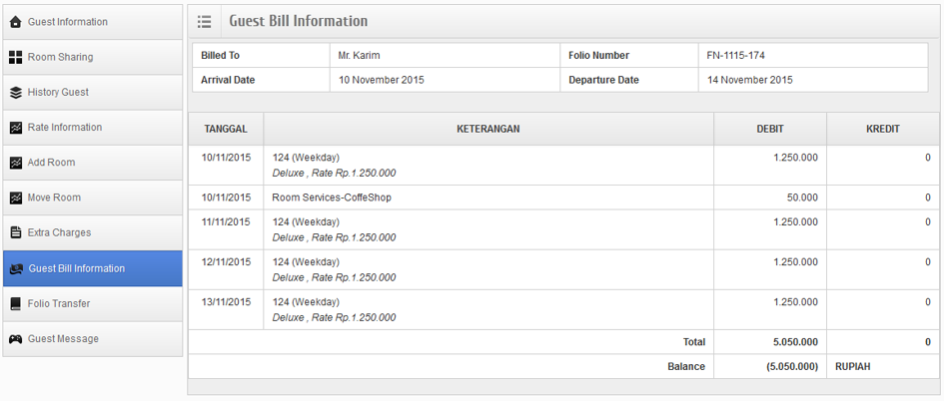
Task: Select the Room Services-CoffeShop row
Action: click(x=332, y=198)
